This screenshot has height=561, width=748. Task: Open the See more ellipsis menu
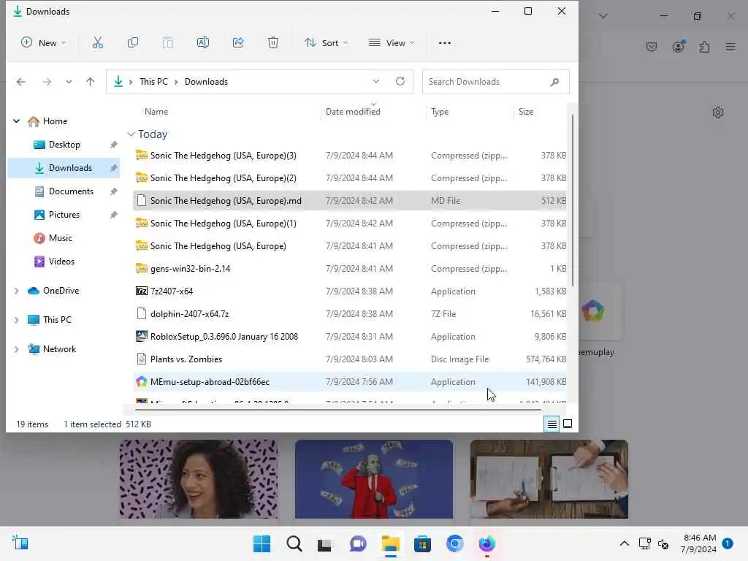coord(445,43)
